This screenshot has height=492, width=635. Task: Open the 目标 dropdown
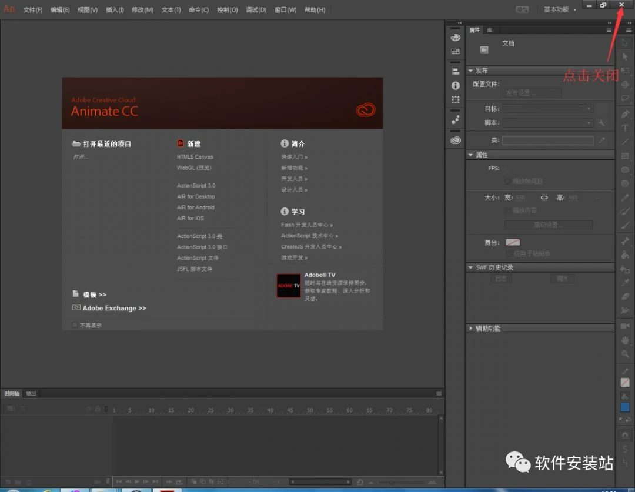point(548,109)
